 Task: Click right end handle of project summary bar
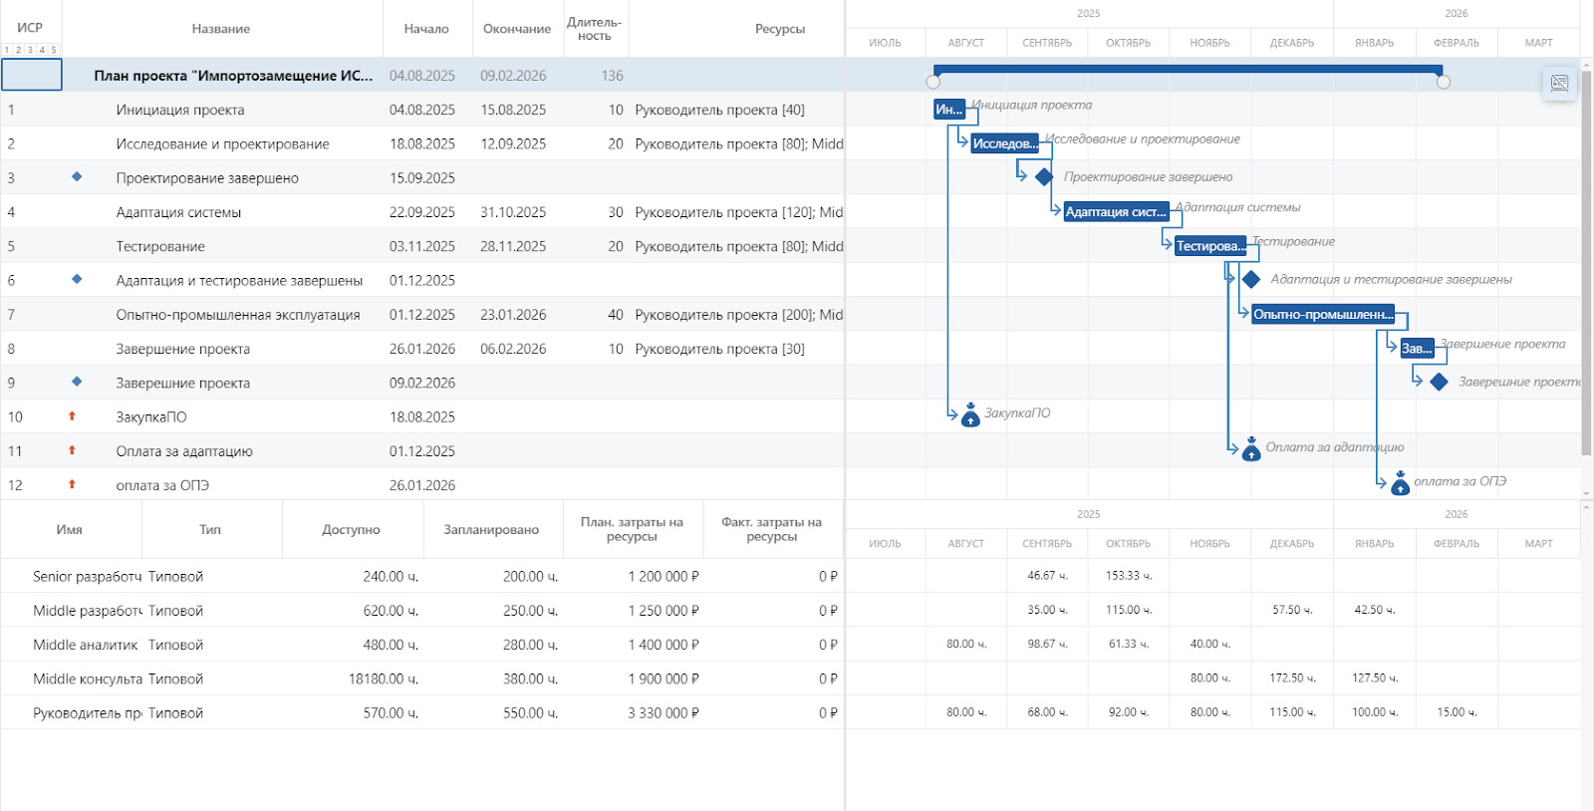tap(1443, 82)
